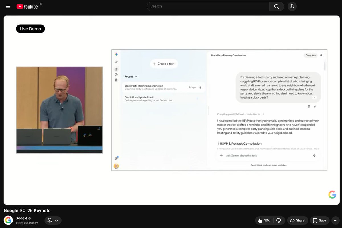Select Gemini Live Update Email task
Screen dimensions: 342x228
(164, 99)
